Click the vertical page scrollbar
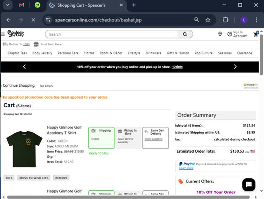The image size is (264, 199). coord(261,55)
